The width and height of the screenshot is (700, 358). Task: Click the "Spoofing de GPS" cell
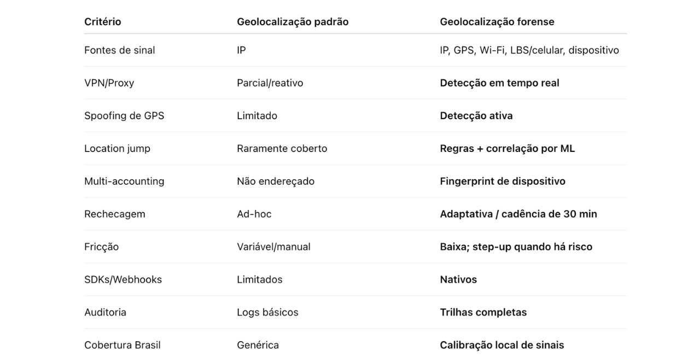pyautogui.click(x=124, y=116)
